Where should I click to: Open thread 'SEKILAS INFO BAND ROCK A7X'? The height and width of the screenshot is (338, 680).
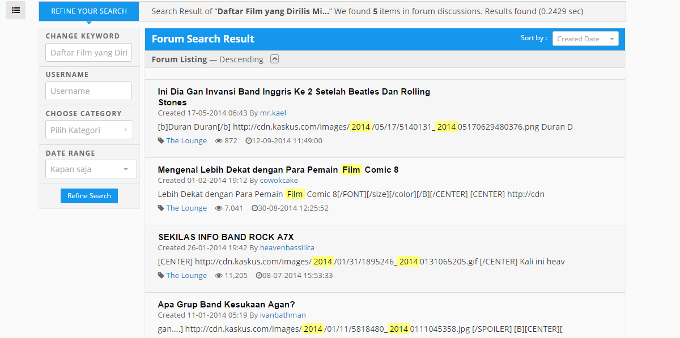tap(226, 237)
